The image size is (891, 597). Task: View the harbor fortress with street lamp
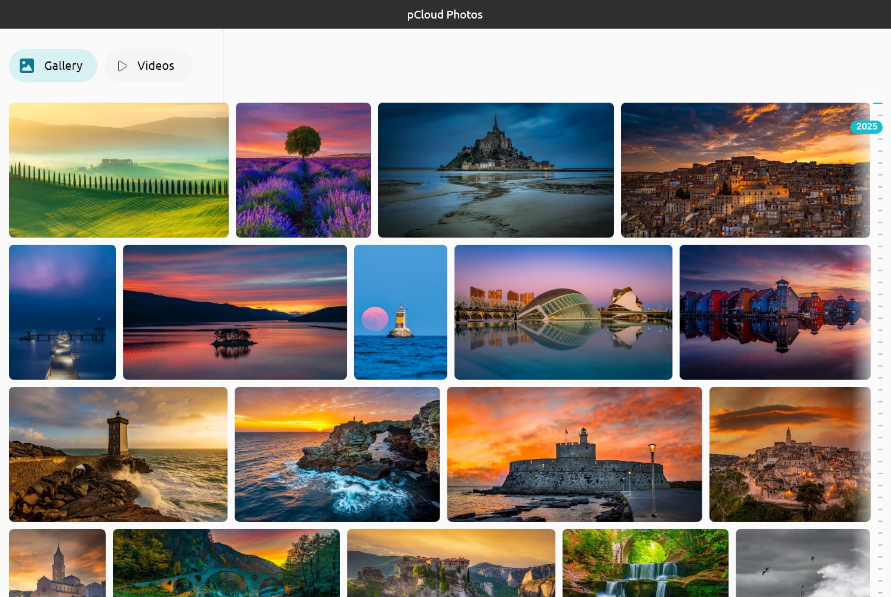[574, 454]
